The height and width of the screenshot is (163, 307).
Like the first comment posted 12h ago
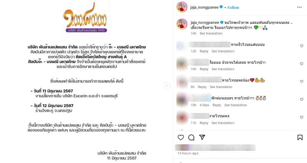(x=302, y=46)
